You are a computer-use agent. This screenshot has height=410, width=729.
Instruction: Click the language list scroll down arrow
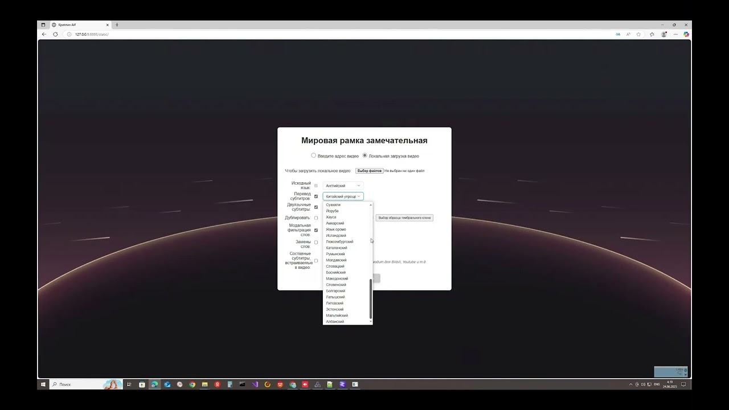point(371,322)
